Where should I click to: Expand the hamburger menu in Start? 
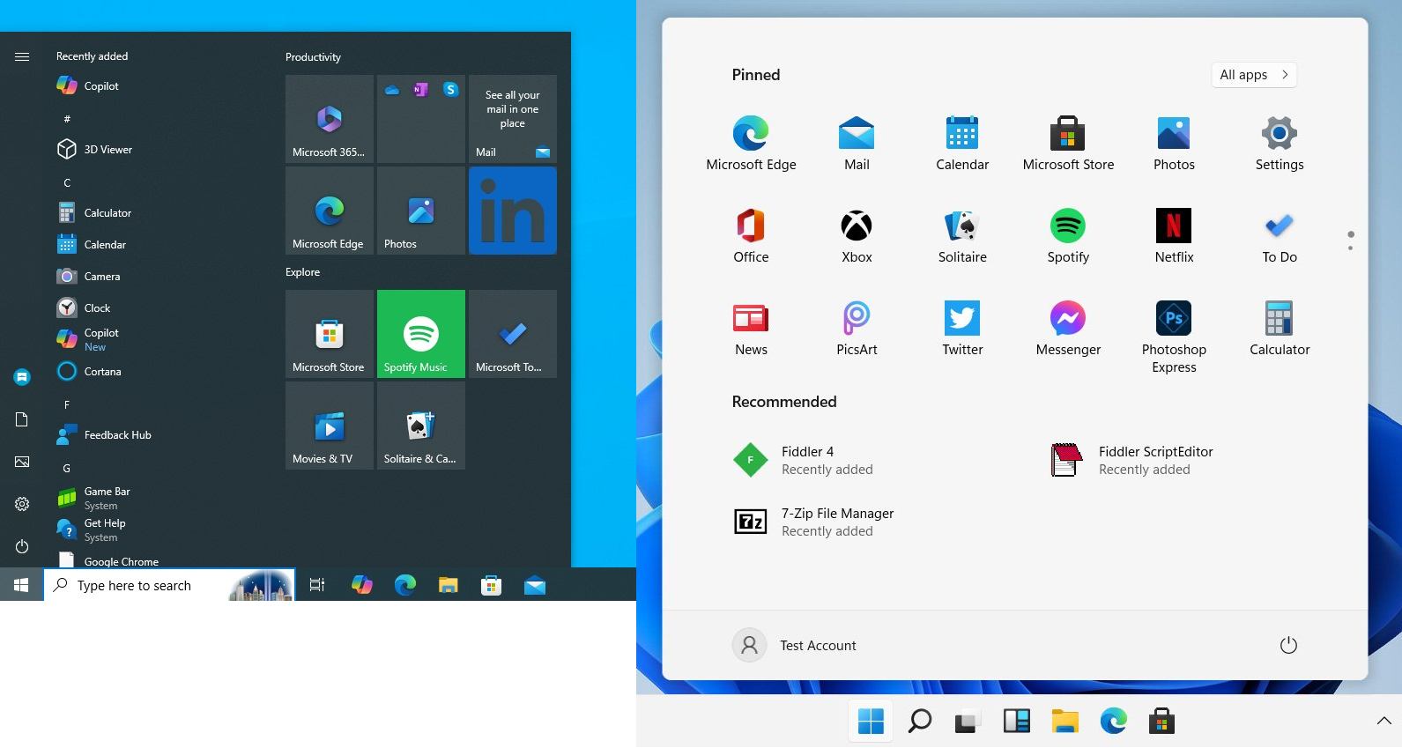coord(22,56)
